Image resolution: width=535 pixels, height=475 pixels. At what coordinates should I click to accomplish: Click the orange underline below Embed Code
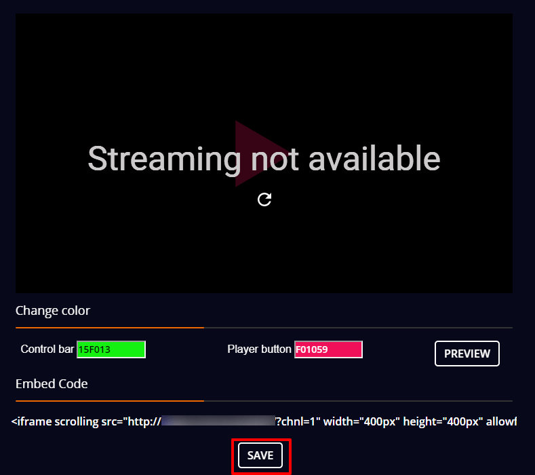110,400
